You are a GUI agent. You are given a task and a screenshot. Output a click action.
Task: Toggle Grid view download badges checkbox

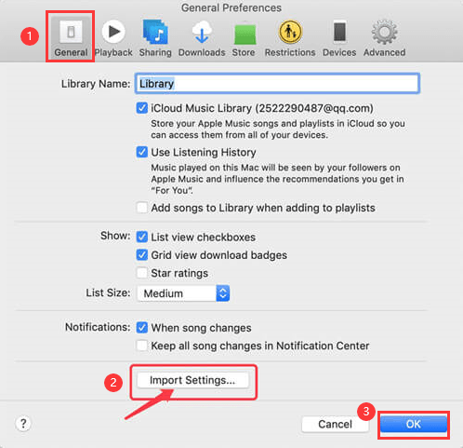point(142,255)
